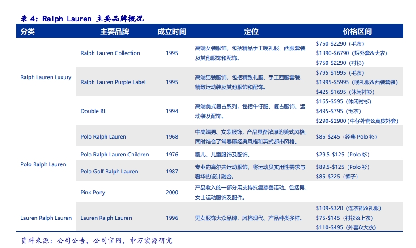Click the description '婴儿、儿童服饰及配饰。'
Screen dimensions: 416x248
[223, 155]
